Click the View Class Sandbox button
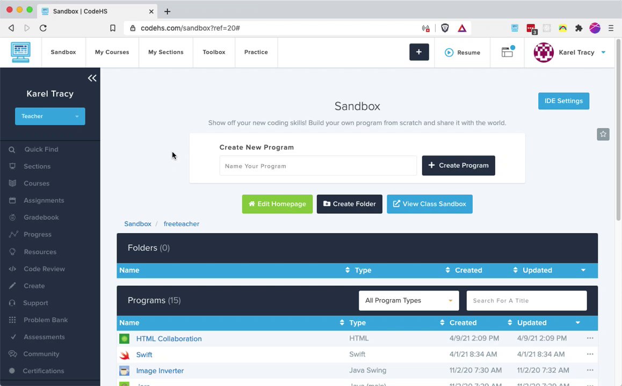Image resolution: width=622 pixels, height=386 pixels. point(430,204)
